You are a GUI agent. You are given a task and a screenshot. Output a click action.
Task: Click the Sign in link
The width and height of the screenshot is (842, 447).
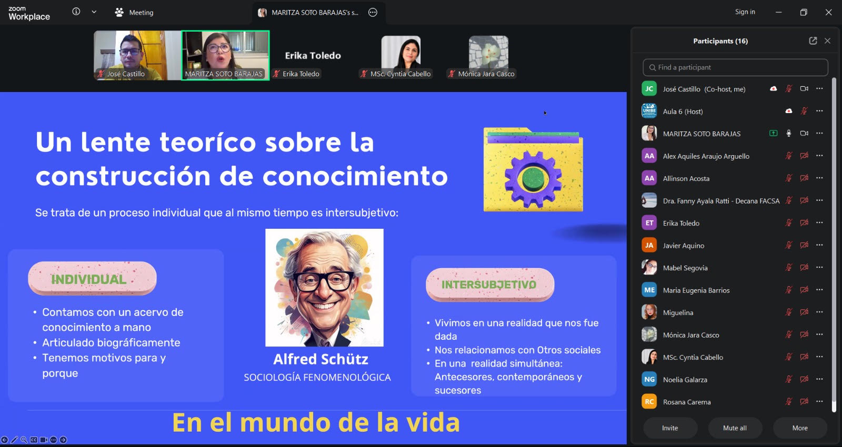click(x=745, y=12)
